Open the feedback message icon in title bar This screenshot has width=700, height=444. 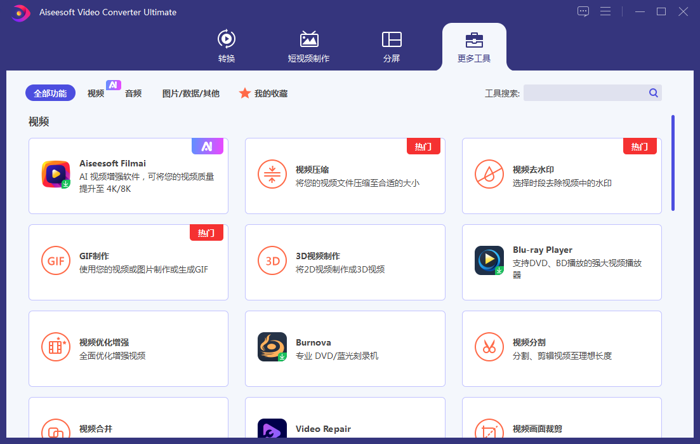coord(583,11)
